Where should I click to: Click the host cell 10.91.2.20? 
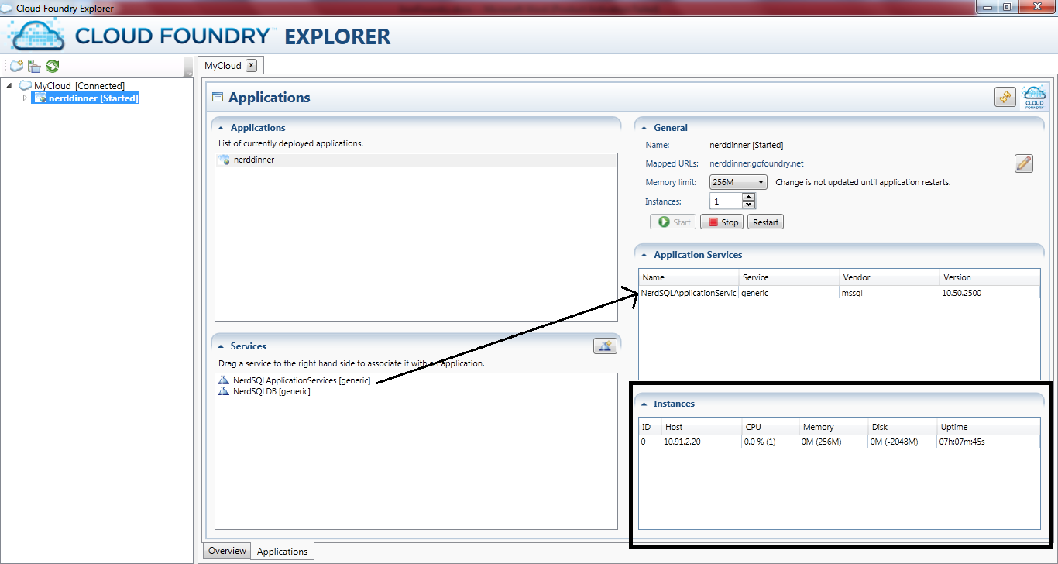click(682, 442)
